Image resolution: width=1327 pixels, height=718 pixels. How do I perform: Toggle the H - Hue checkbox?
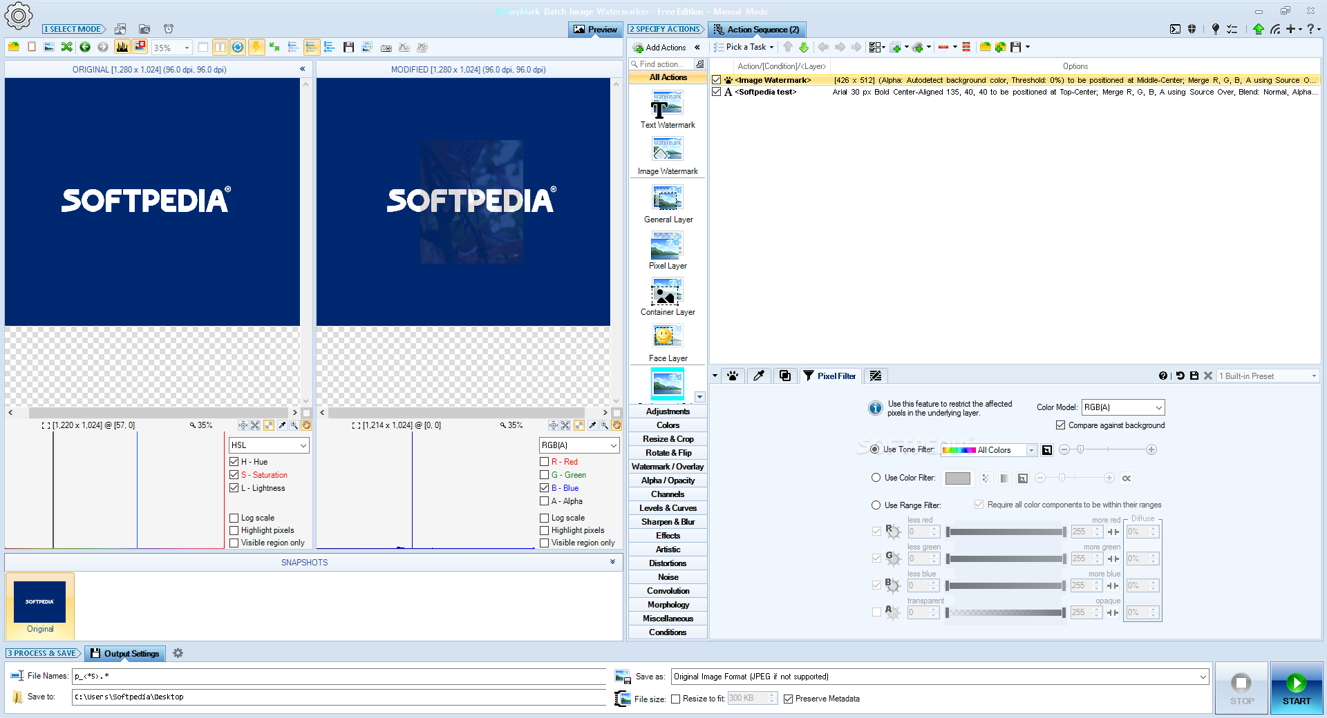234,462
